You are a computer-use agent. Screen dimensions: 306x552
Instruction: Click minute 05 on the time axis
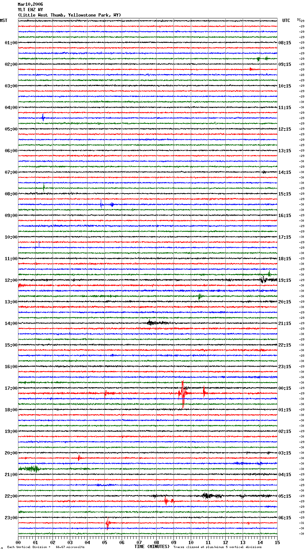click(x=104, y=542)
